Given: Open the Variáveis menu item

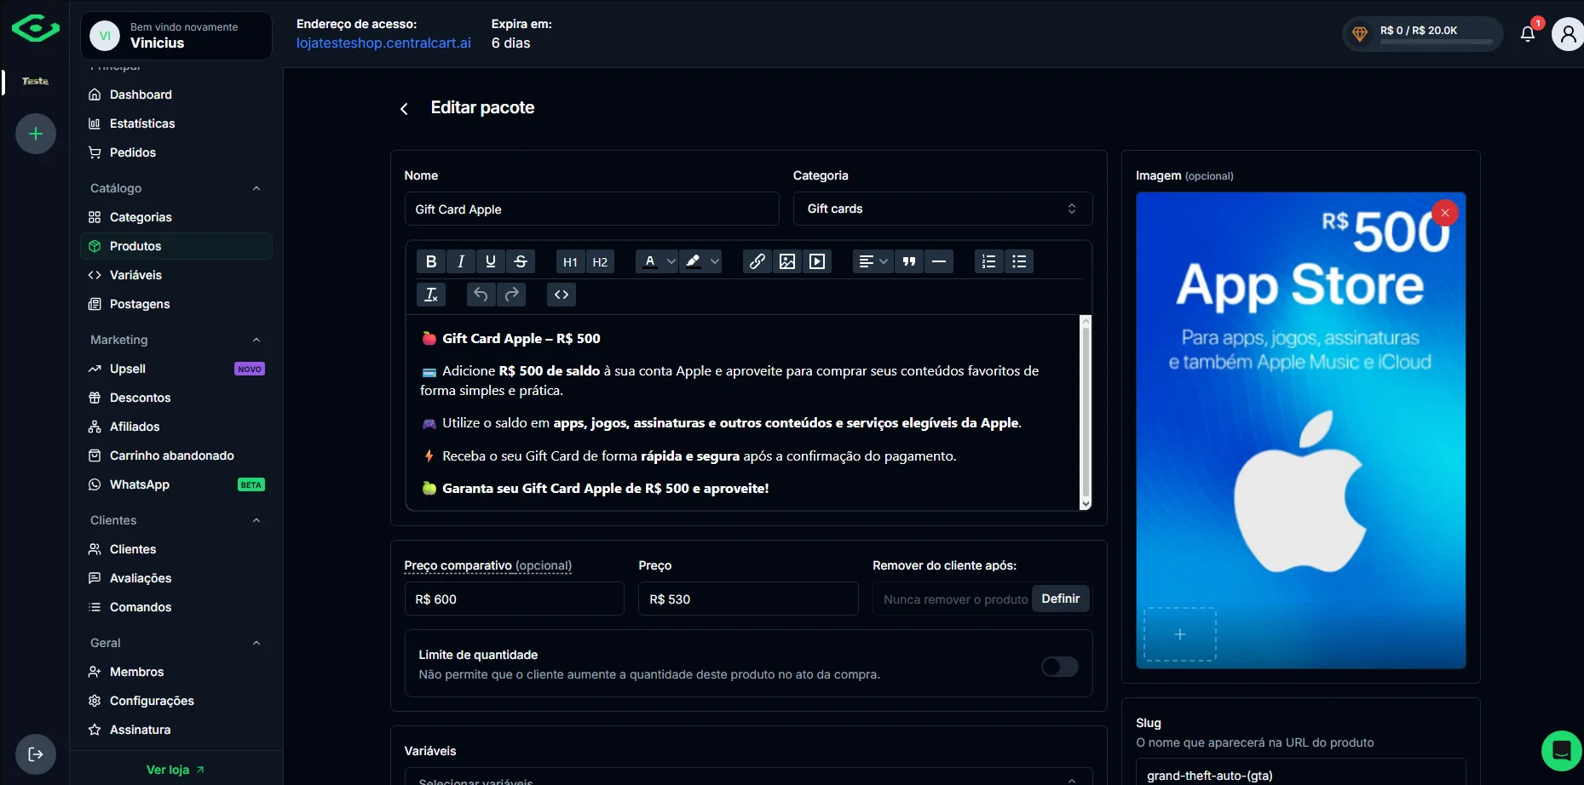Looking at the screenshot, I should (176, 275).
